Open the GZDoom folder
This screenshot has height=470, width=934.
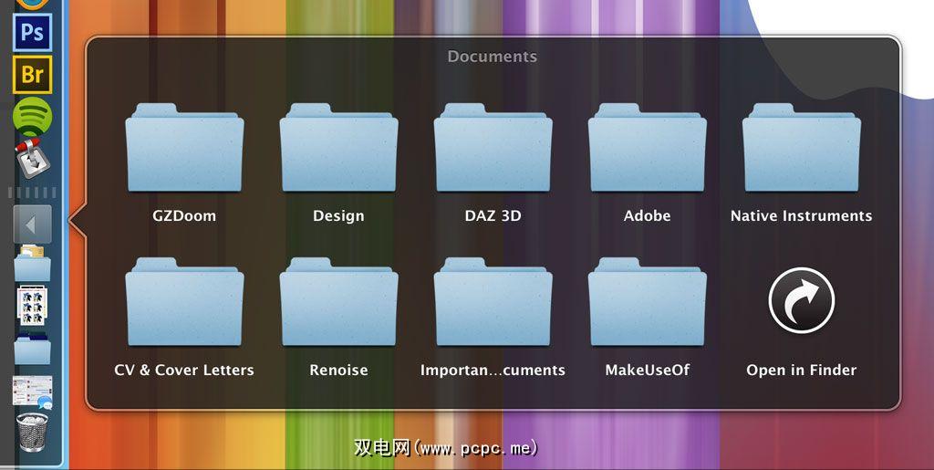[x=184, y=148]
